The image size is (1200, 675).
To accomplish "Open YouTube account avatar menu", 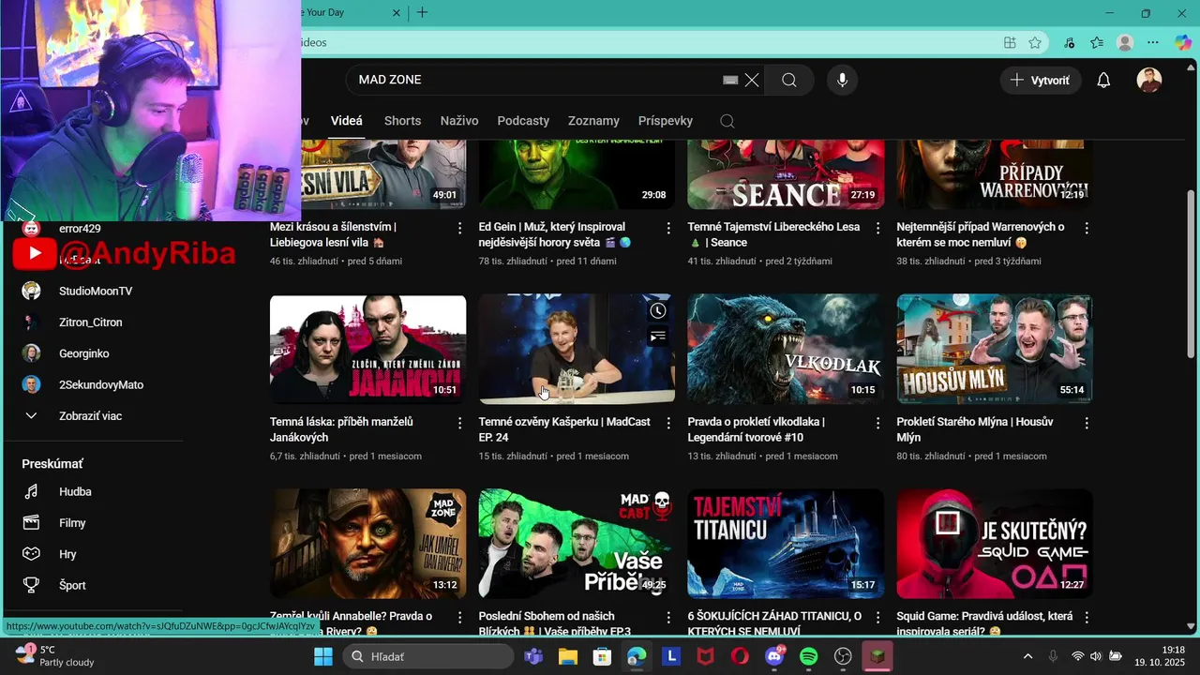I will click(x=1149, y=81).
